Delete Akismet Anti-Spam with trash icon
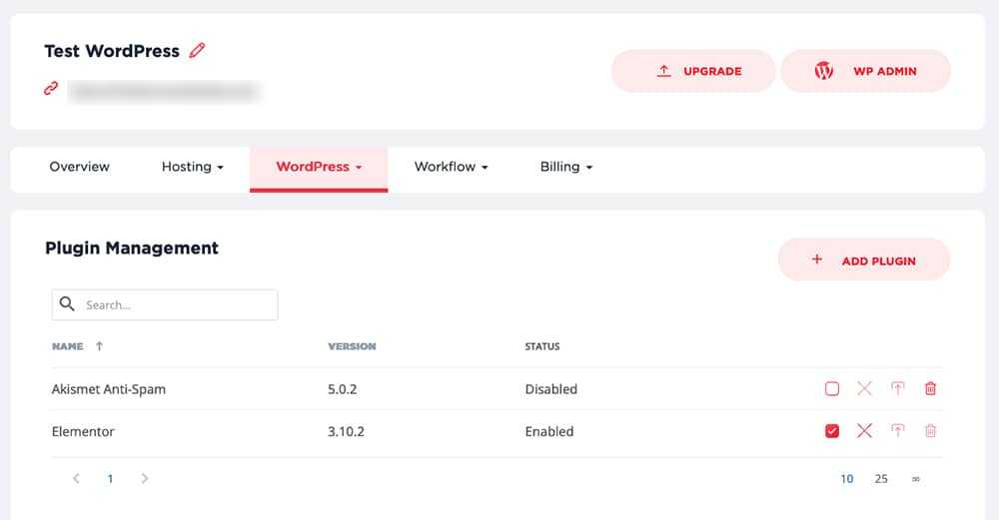Image resolution: width=999 pixels, height=520 pixels. pos(930,388)
